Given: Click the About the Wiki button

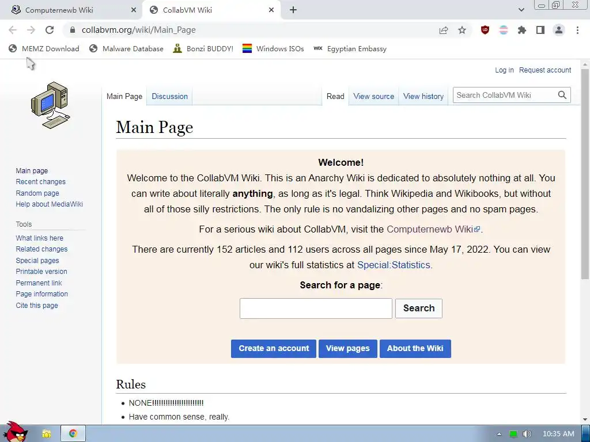Looking at the screenshot, I should [415, 348].
